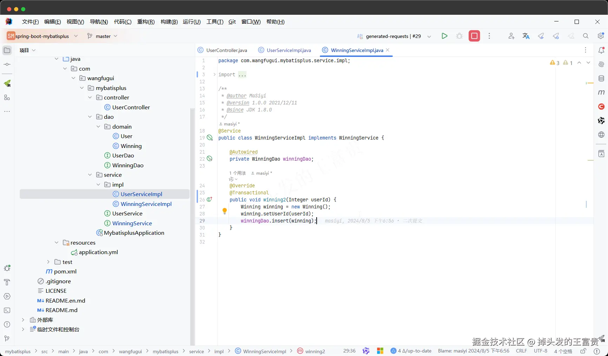Select application.yml in the project tree

click(x=94, y=252)
